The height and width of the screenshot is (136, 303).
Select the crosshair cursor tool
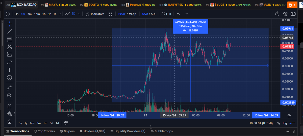pos(9,24)
